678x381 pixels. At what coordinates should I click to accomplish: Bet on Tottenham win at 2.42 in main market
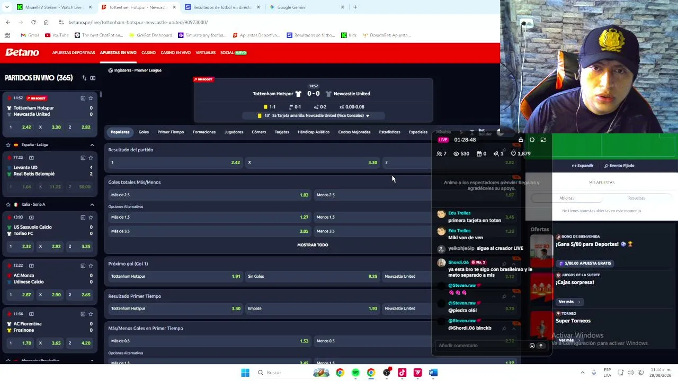pos(175,162)
